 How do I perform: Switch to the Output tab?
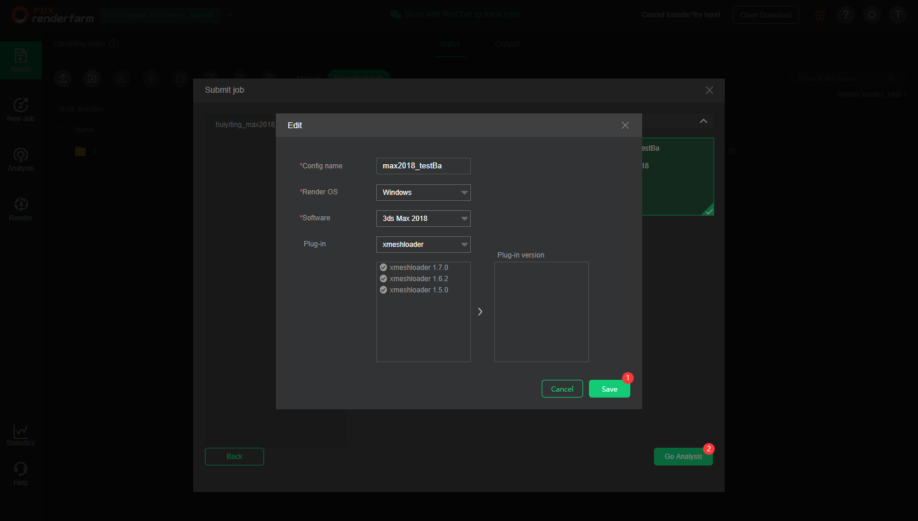tap(507, 44)
